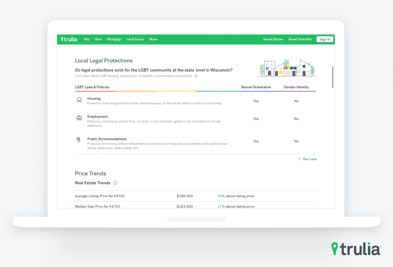Open info icon next to Real Estate Trends

pyautogui.click(x=116, y=183)
